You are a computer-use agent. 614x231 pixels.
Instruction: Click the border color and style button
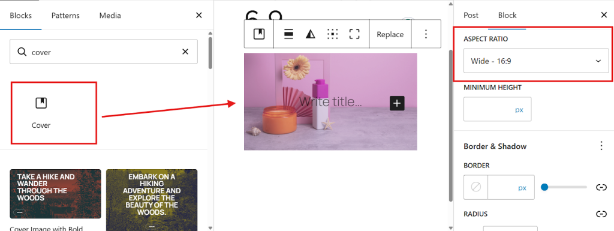pyautogui.click(x=475, y=188)
